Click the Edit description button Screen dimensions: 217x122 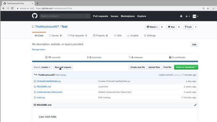[194, 44]
